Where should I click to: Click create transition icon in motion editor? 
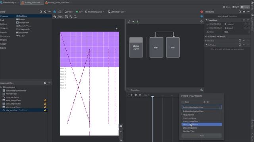coord(133,22)
